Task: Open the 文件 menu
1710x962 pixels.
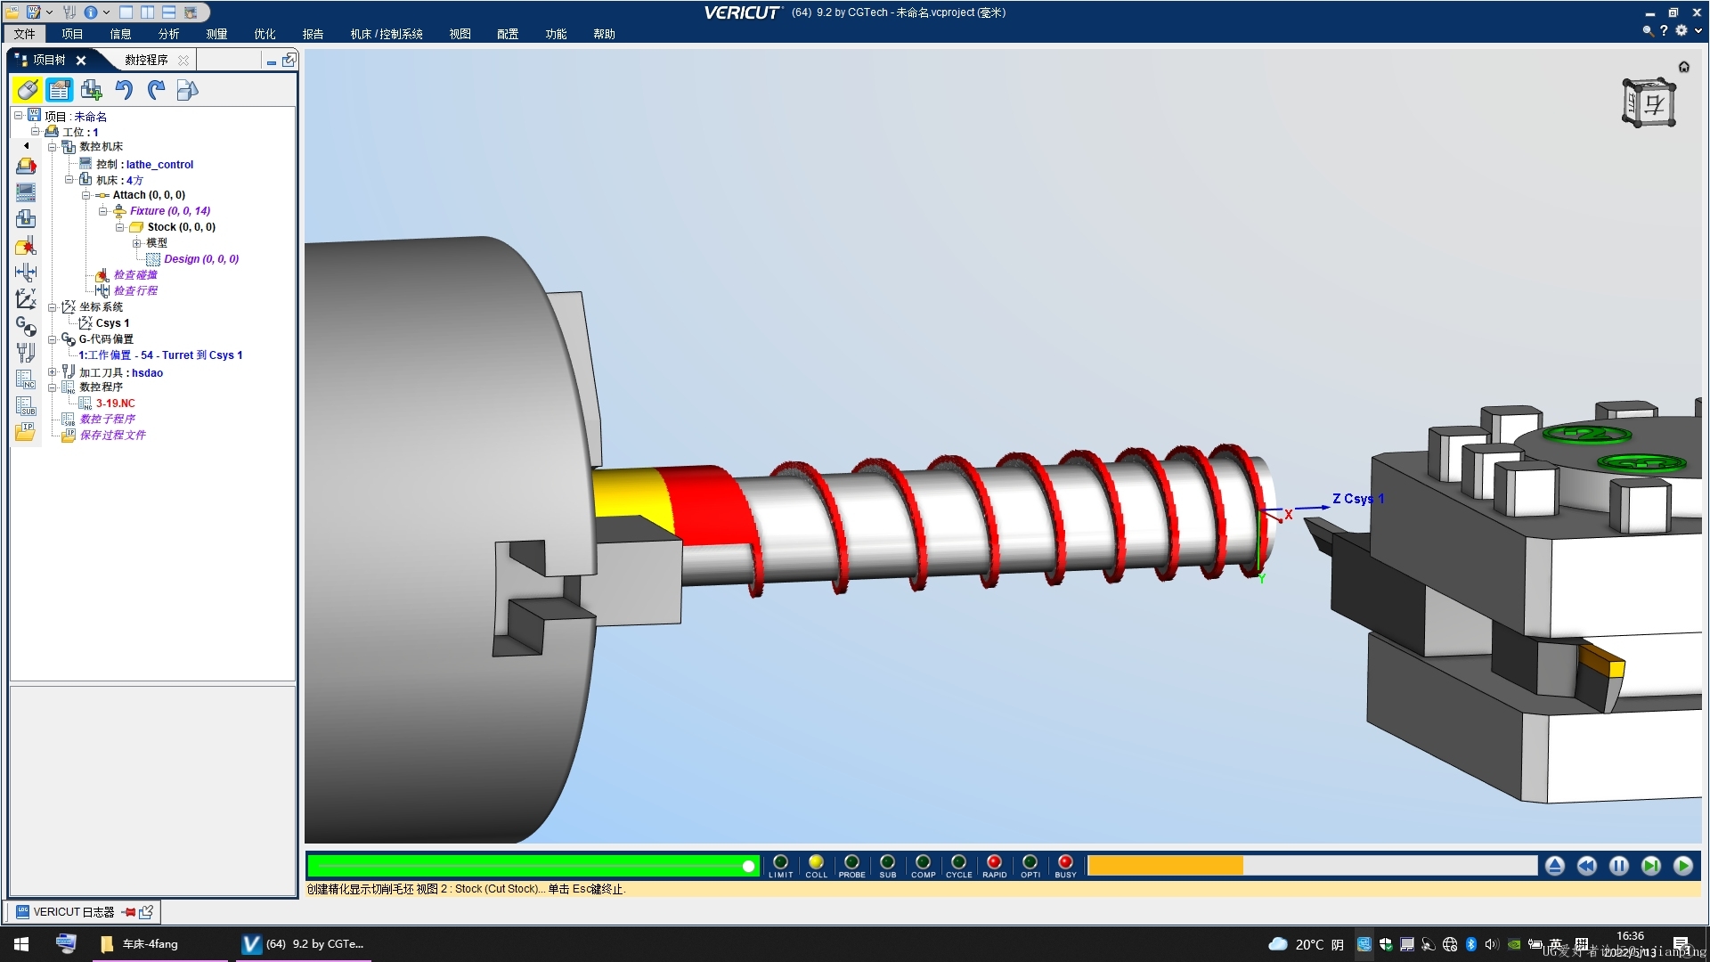Action: (25, 34)
